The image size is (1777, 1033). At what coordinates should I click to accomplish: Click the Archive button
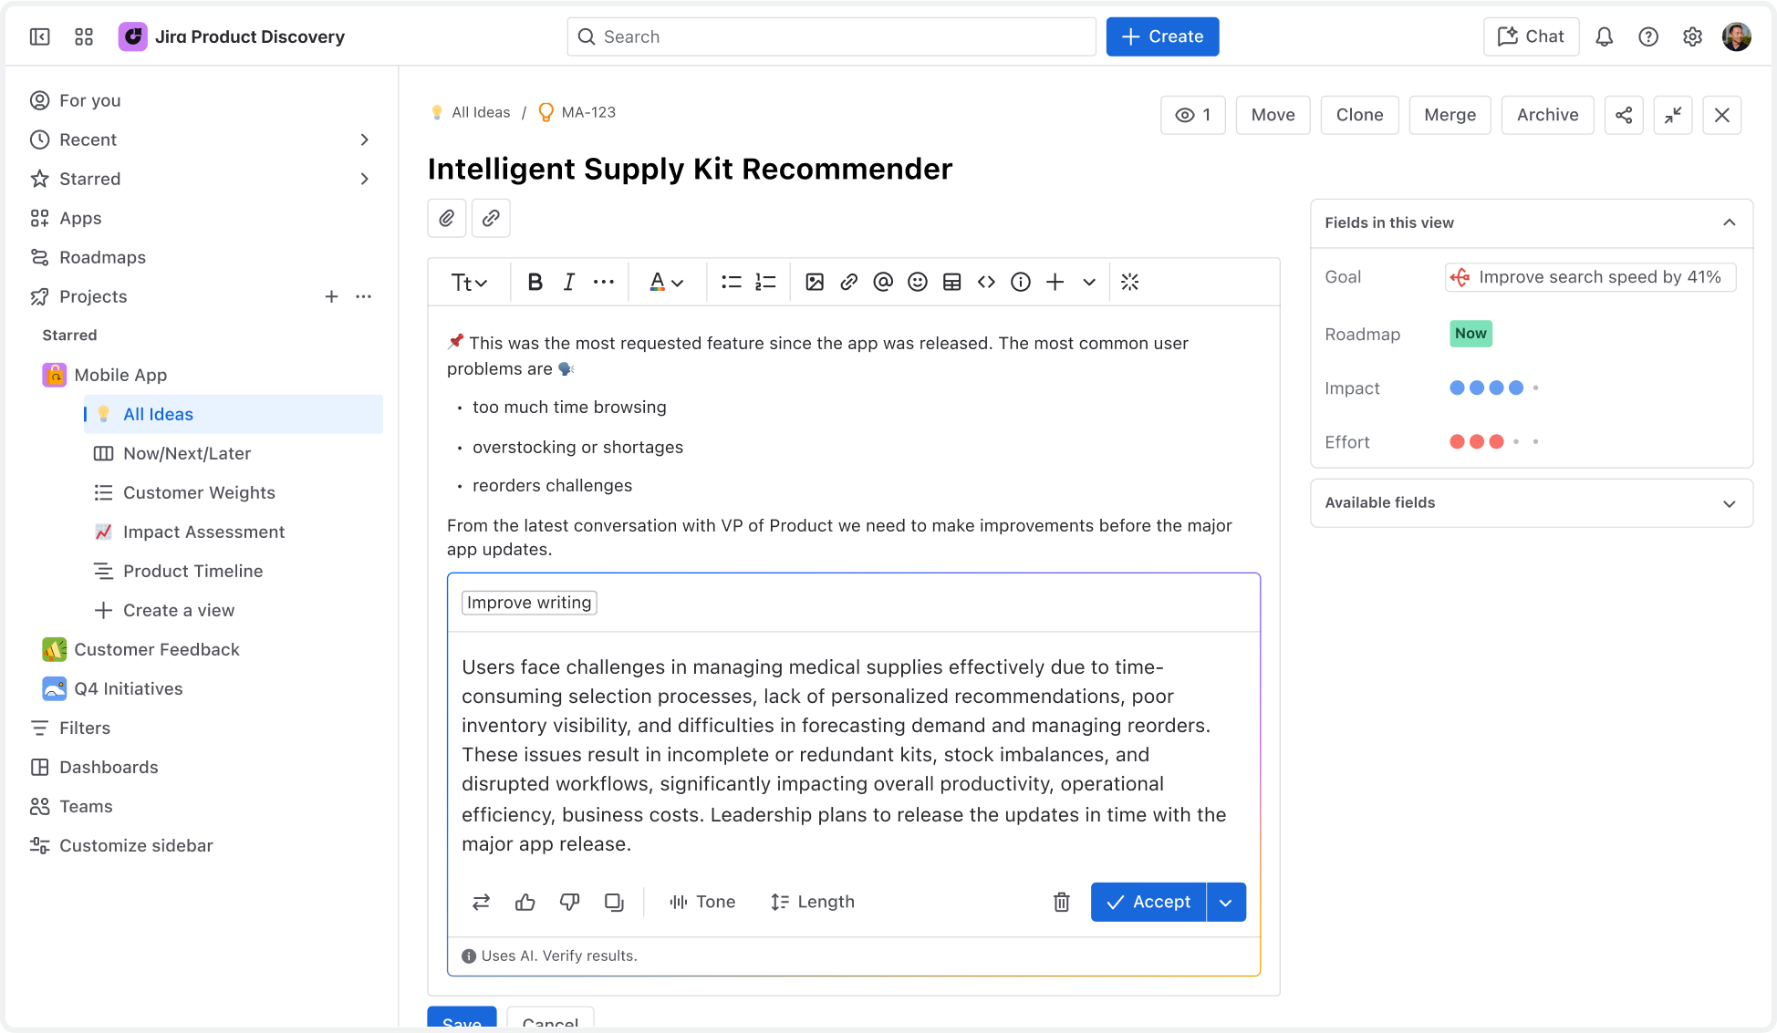1547,115
